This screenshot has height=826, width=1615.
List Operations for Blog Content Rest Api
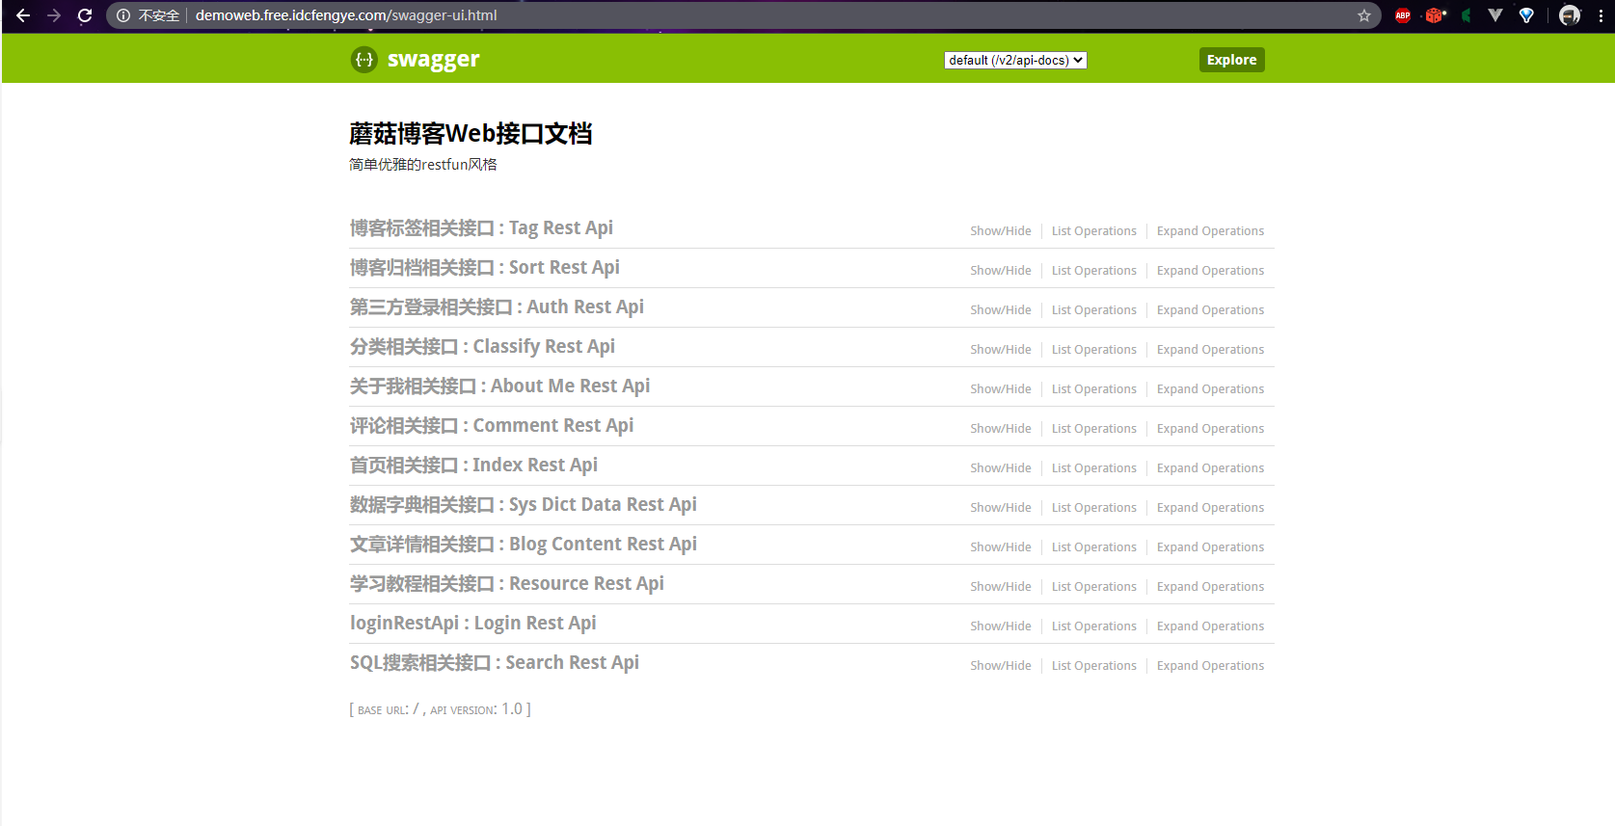click(1093, 547)
